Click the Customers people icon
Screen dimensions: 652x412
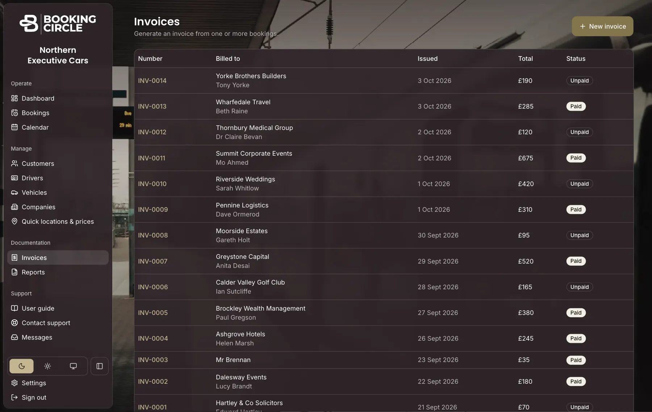[x=14, y=163]
